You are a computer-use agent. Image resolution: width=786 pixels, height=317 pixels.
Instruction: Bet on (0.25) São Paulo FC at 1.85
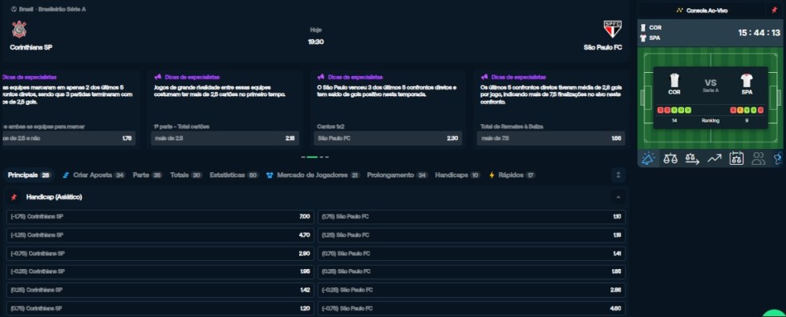(472, 271)
